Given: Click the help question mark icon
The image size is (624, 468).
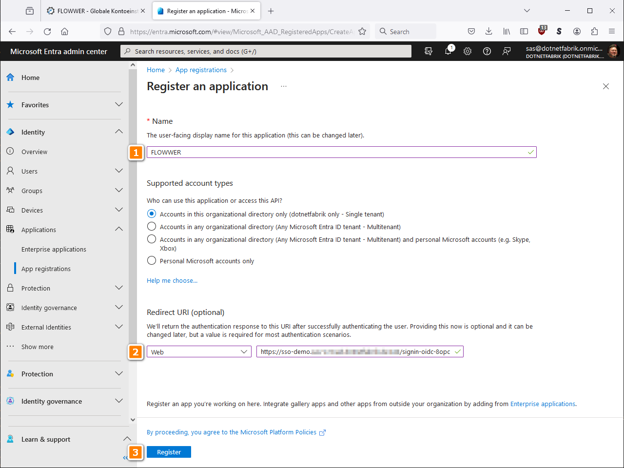Looking at the screenshot, I should coord(487,51).
